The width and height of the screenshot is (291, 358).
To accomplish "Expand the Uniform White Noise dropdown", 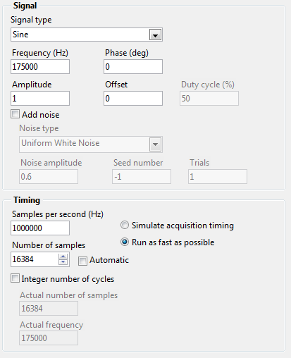I will tap(155, 144).
